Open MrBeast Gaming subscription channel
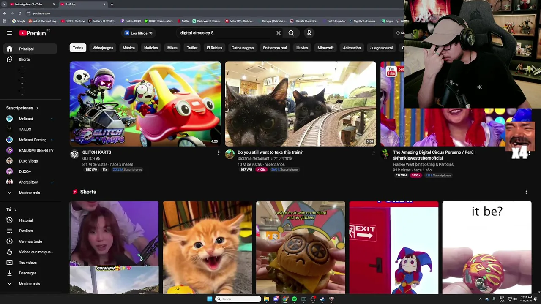Image resolution: width=541 pixels, height=304 pixels. click(30, 140)
